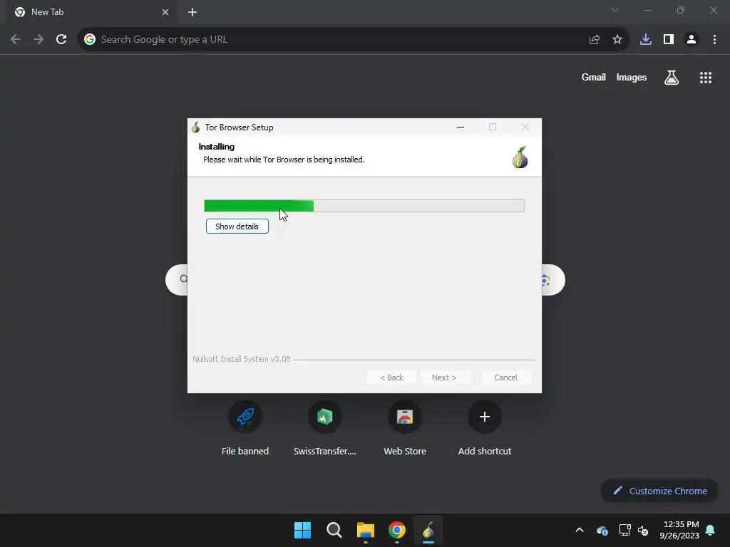Click the green installation progress bar
The image size is (730, 547).
364,206
